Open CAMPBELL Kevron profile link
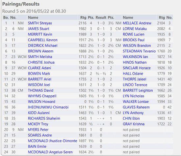The image size is (181, 156). pos(42,40)
